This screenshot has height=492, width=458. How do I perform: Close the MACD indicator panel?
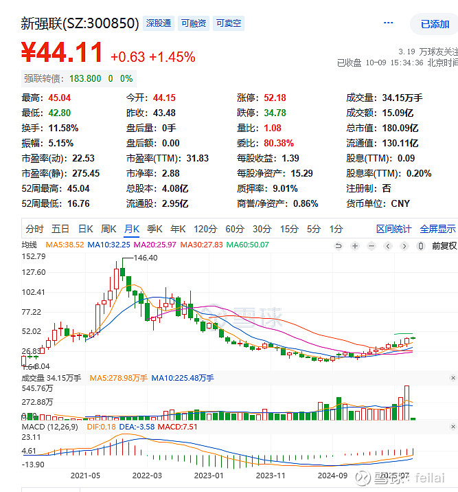(453, 427)
